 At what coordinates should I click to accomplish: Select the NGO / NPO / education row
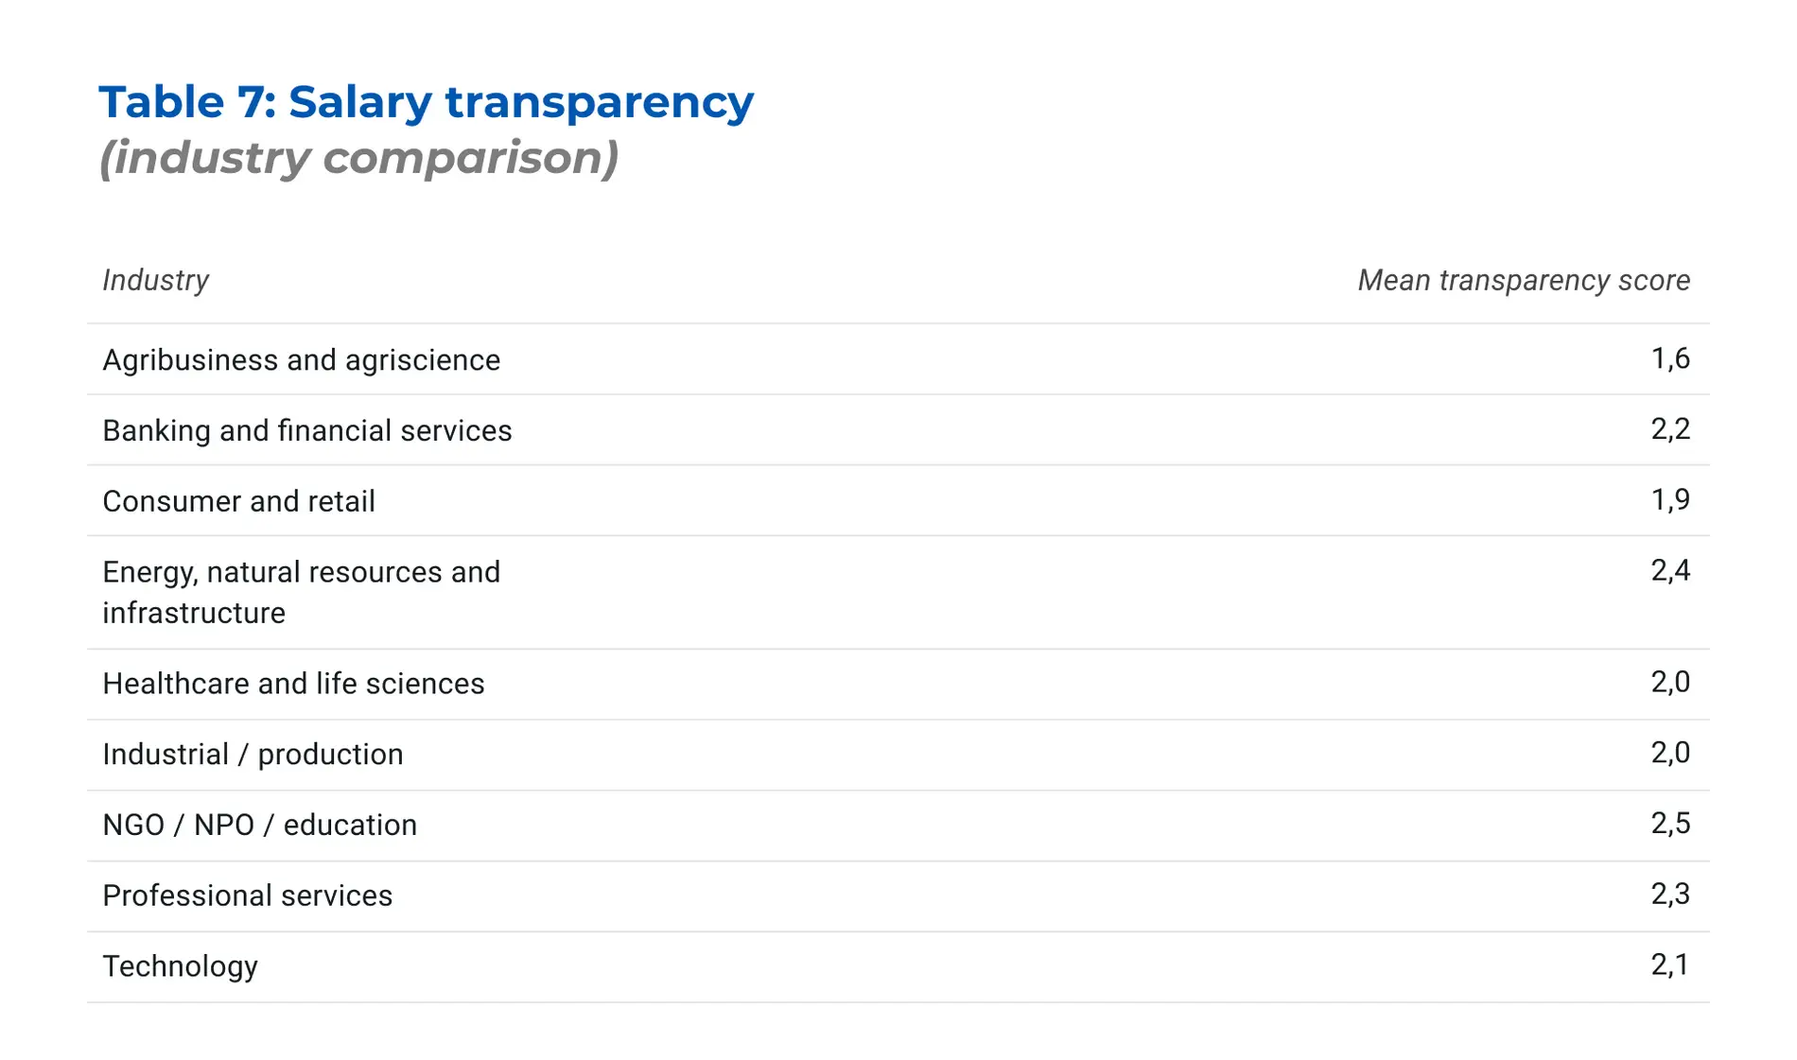coord(898,825)
